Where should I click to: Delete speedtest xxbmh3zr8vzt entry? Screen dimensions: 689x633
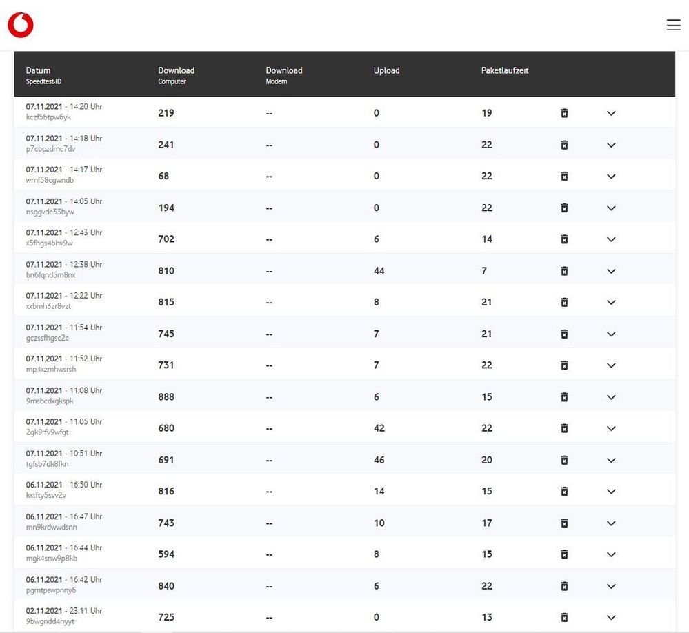coord(565,302)
